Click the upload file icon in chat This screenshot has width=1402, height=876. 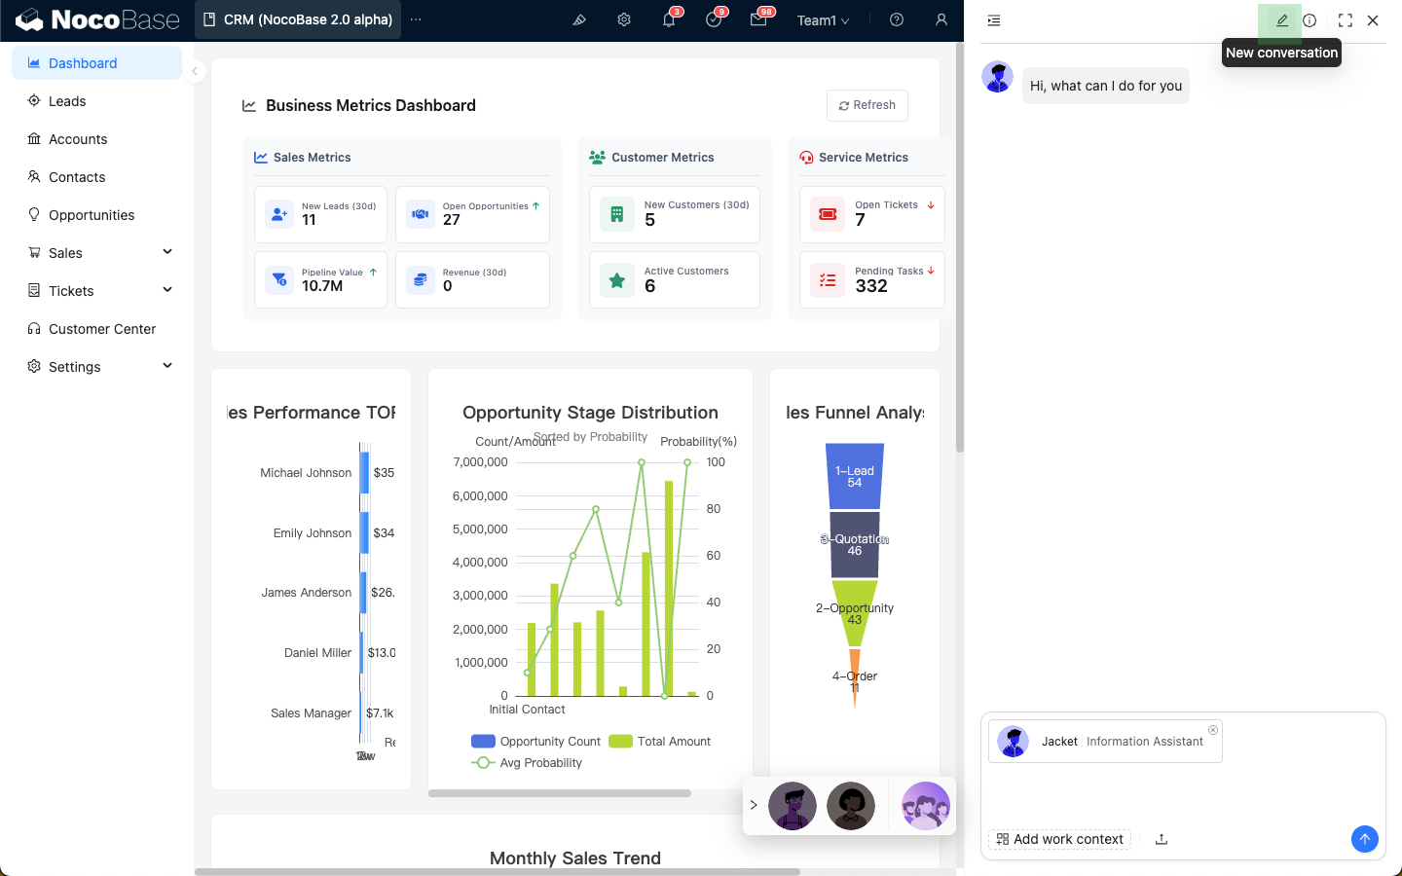(1162, 839)
